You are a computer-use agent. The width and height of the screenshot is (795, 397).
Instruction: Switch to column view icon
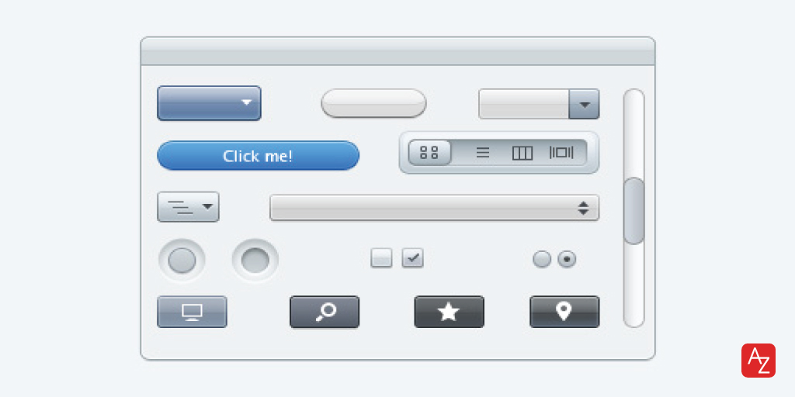(x=522, y=153)
